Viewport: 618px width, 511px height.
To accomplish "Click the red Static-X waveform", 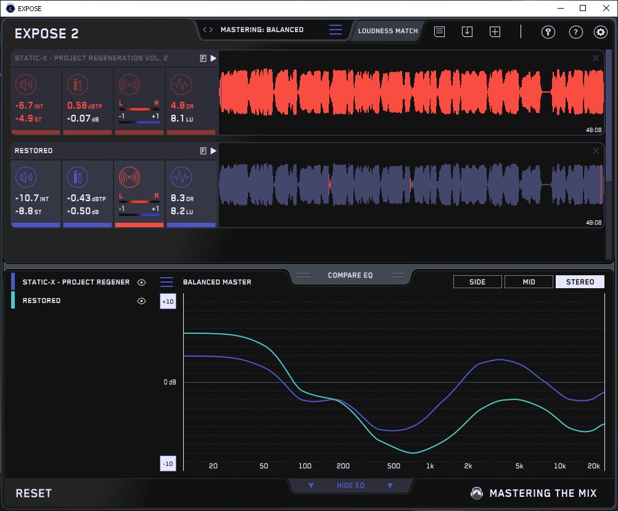I will click(x=411, y=93).
